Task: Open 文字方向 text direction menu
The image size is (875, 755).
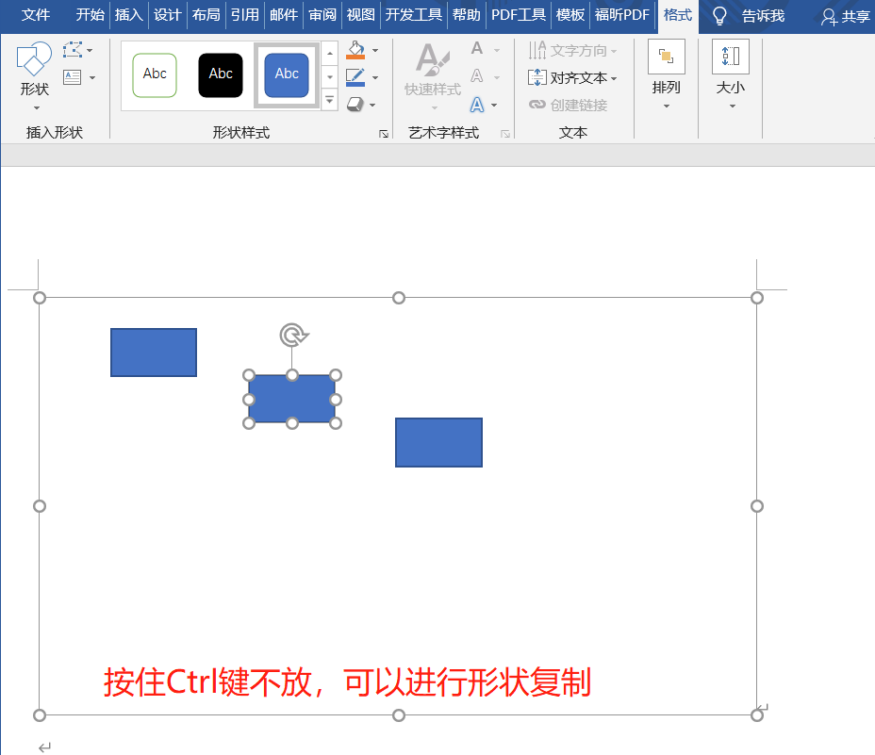Action: click(x=572, y=50)
